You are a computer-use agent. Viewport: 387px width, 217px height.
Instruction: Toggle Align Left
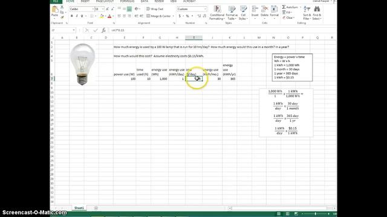point(119,16)
